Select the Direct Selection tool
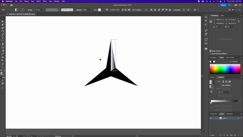Image resolution: width=243 pixels, height=137 pixels. (x=3, y=21)
